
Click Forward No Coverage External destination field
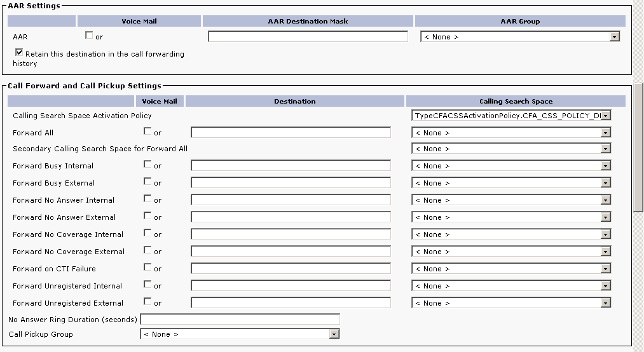click(291, 252)
